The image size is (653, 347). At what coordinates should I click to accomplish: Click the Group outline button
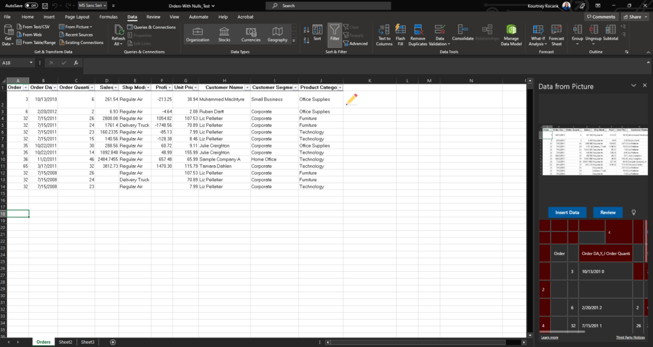coord(577,35)
